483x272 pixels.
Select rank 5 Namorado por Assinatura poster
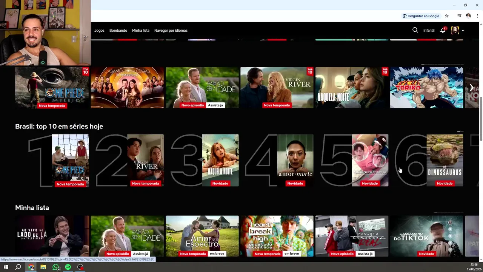point(370,161)
